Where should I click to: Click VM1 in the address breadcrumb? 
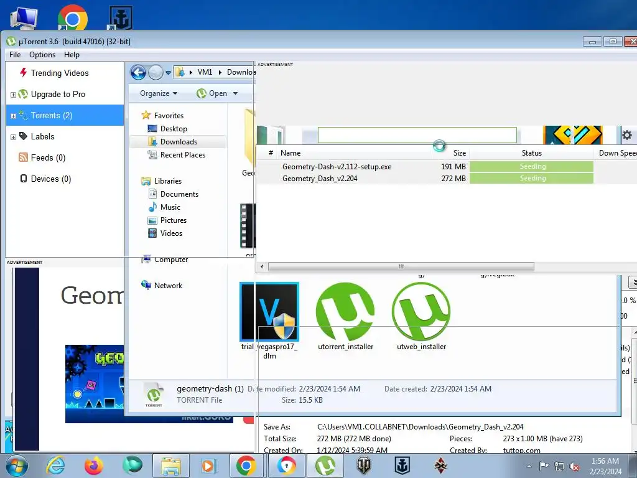click(205, 72)
